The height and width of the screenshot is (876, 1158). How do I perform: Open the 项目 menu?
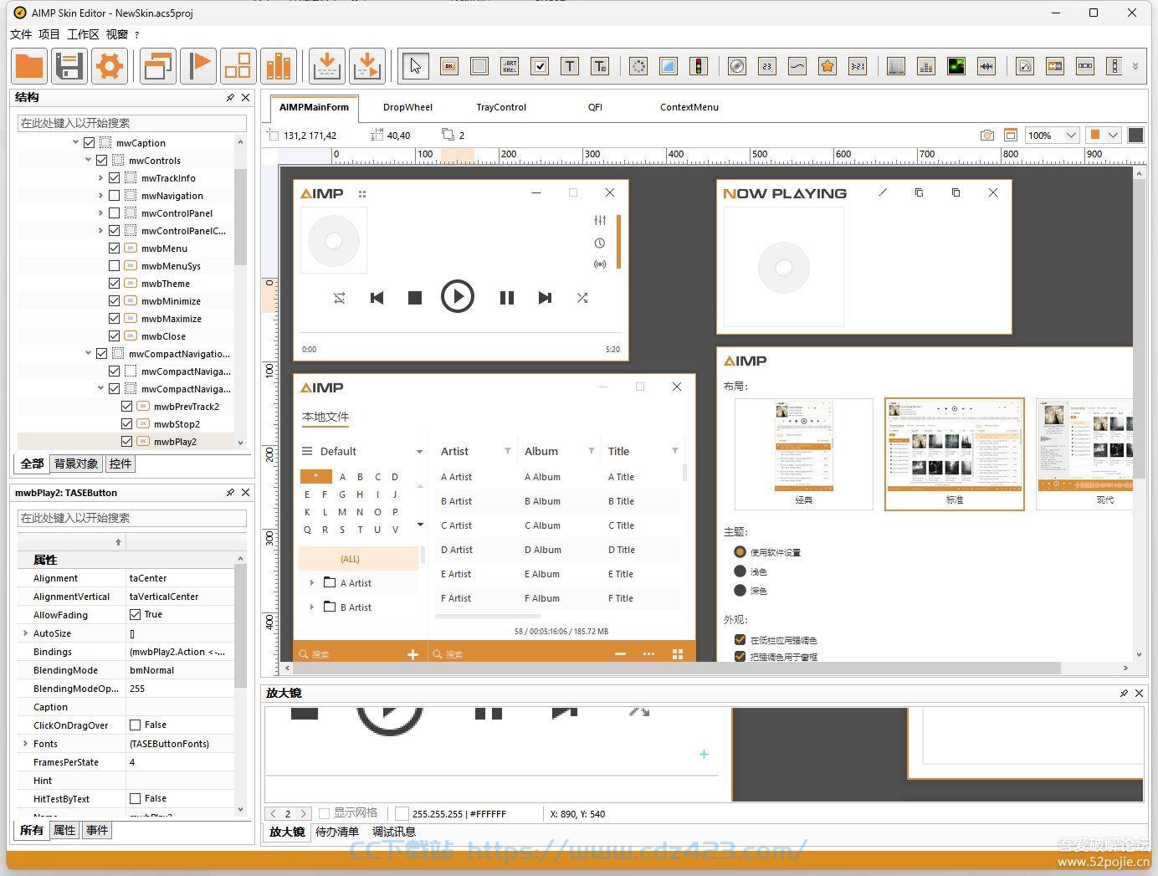click(x=49, y=34)
